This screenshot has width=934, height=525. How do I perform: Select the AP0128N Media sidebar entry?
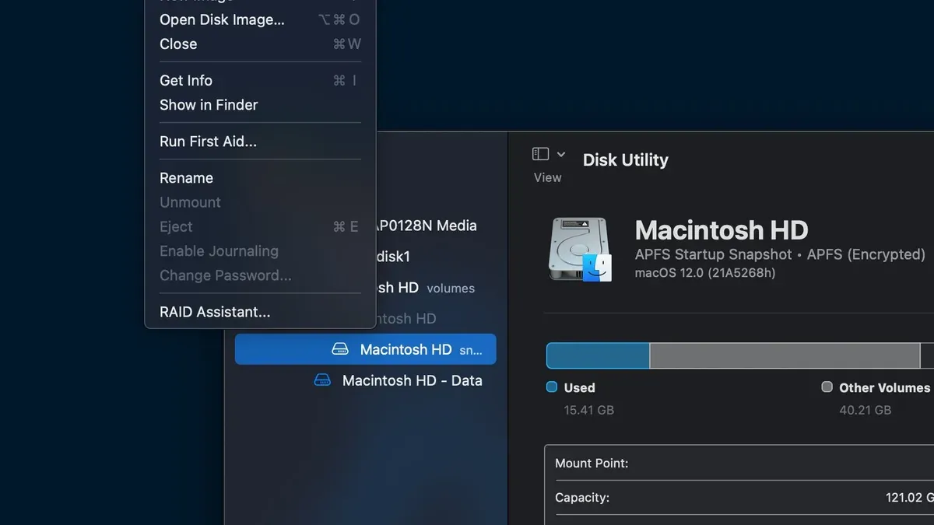point(426,226)
